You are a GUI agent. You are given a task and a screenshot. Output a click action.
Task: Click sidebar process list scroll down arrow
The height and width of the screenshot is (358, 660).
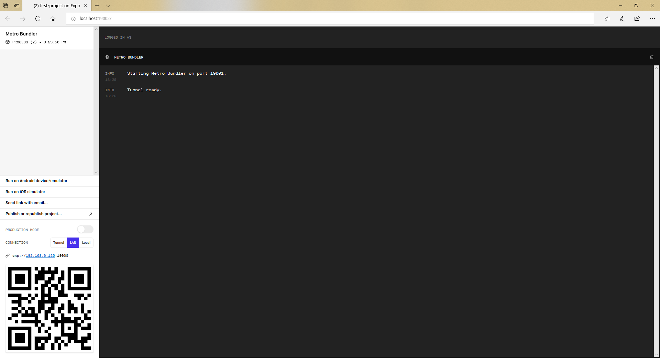(96, 172)
